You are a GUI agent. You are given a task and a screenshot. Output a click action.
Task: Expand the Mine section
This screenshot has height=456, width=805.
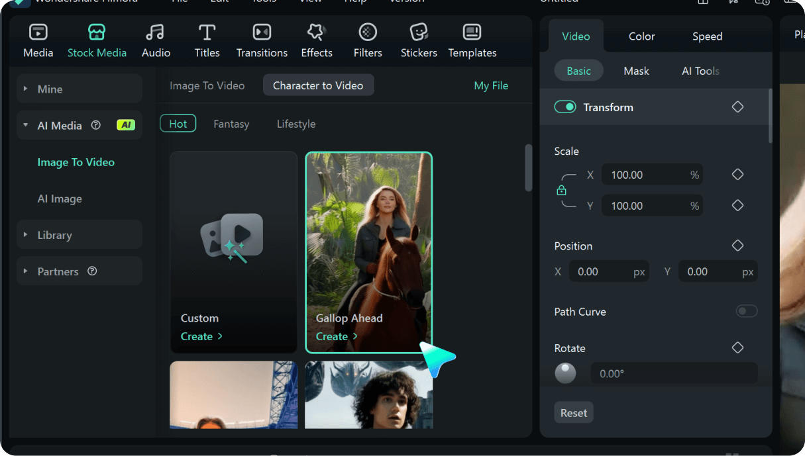[x=25, y=89]
